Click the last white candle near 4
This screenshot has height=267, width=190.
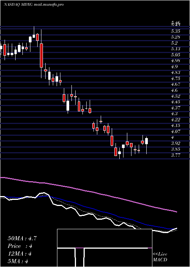[x=146, y=141]
